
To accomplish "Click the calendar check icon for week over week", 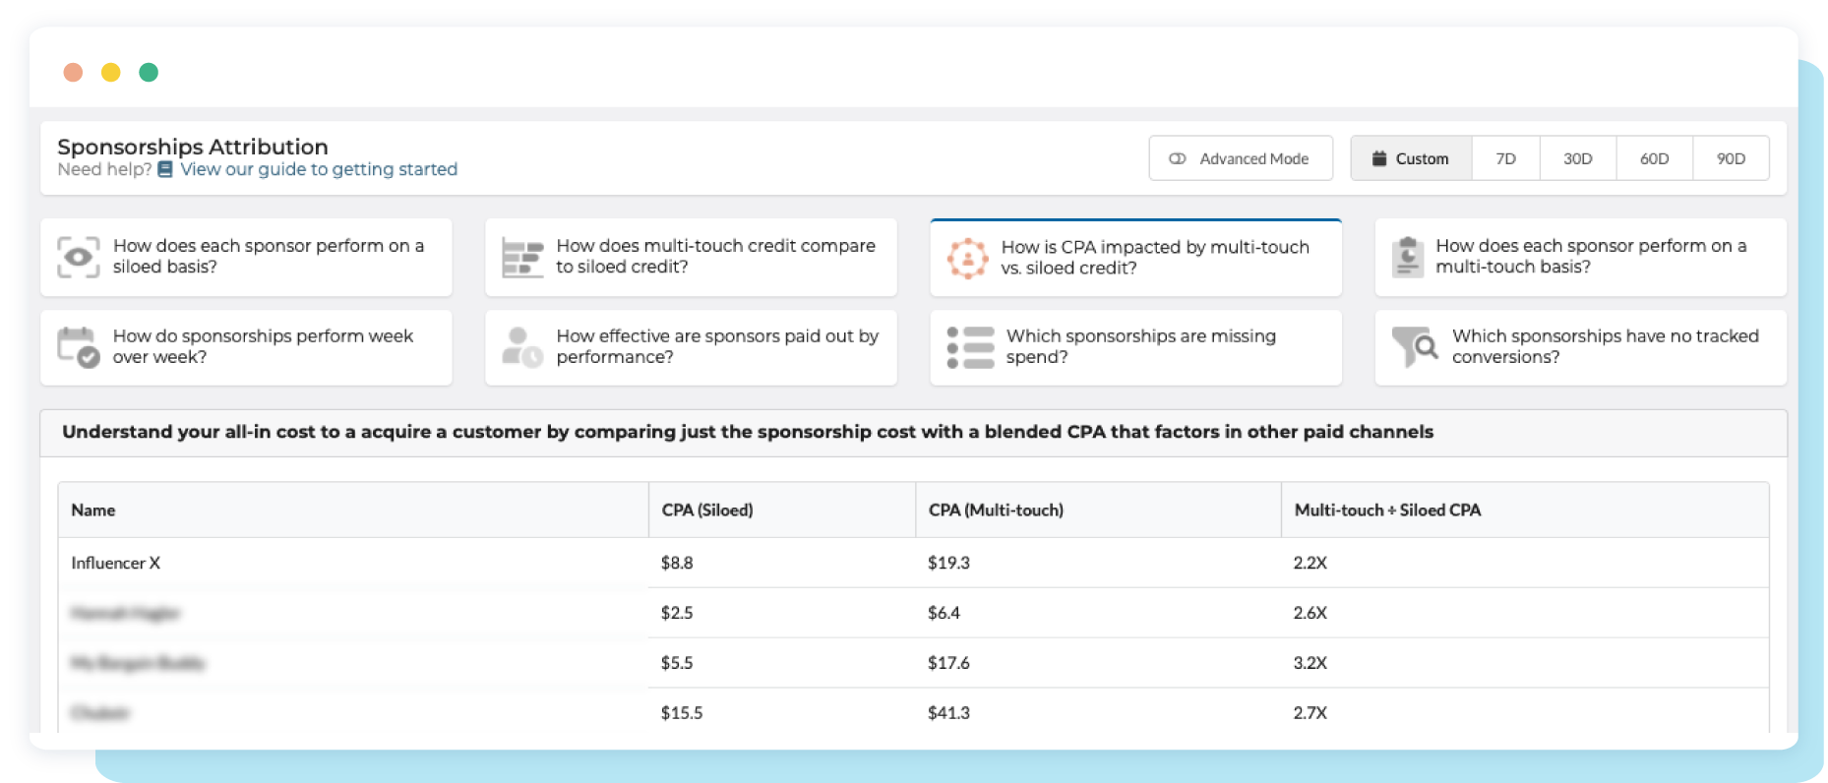I will 79,347.
